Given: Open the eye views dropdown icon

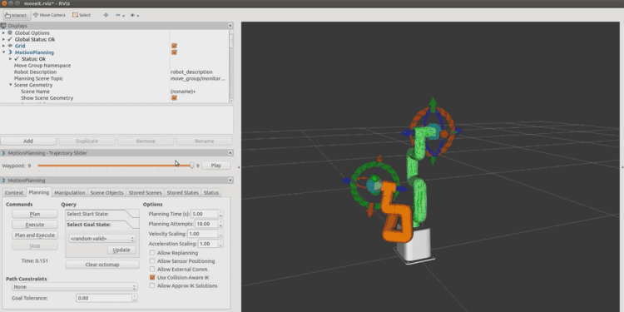Looking at the screenshot, I should click(135, 15).
